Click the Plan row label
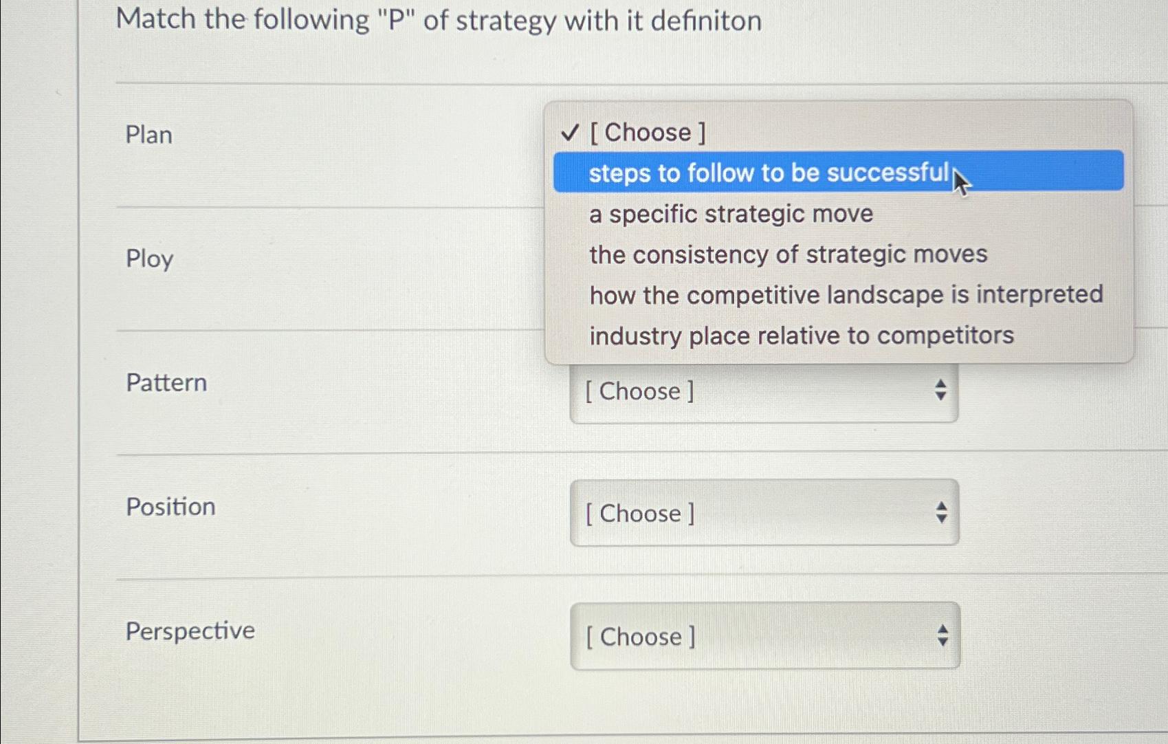 click(148, 135)
